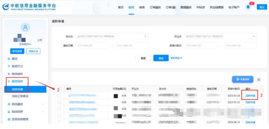The height and width of the screenshot is (129, 269).
Task: Open 流转记录查询 in the sidebar
Action: (x=20, y=96)
